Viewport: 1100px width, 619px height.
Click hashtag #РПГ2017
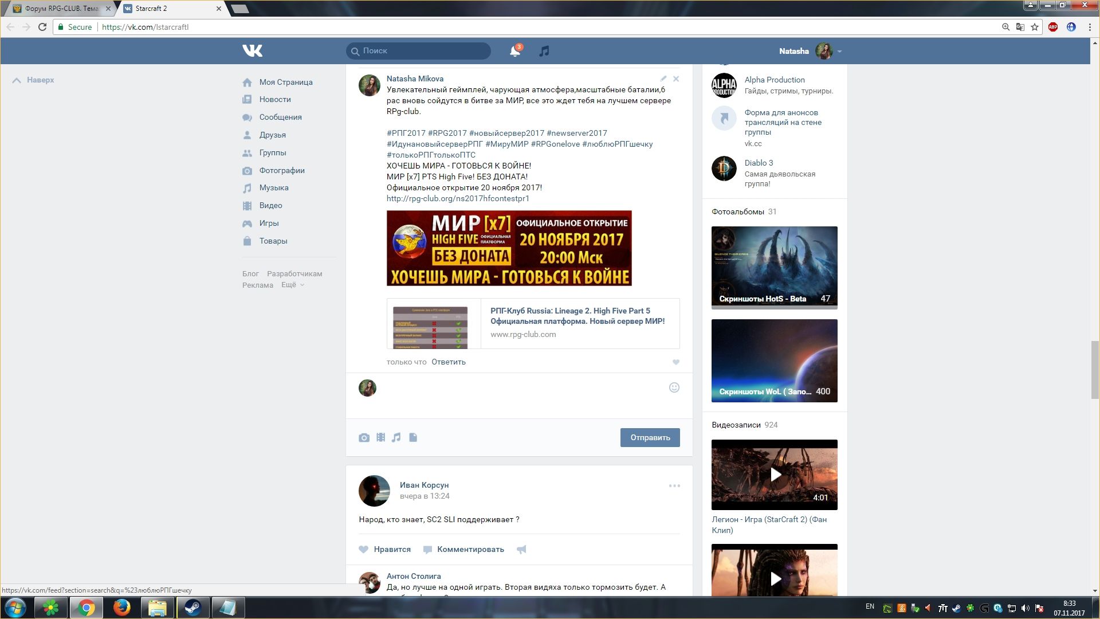[x=406, y=133]
